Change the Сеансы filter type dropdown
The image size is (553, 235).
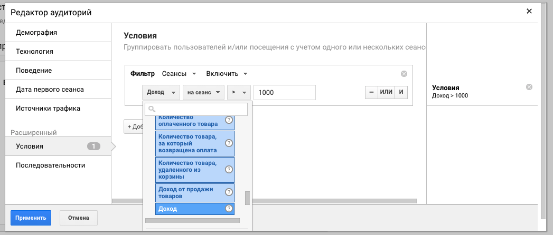[179, 74]
